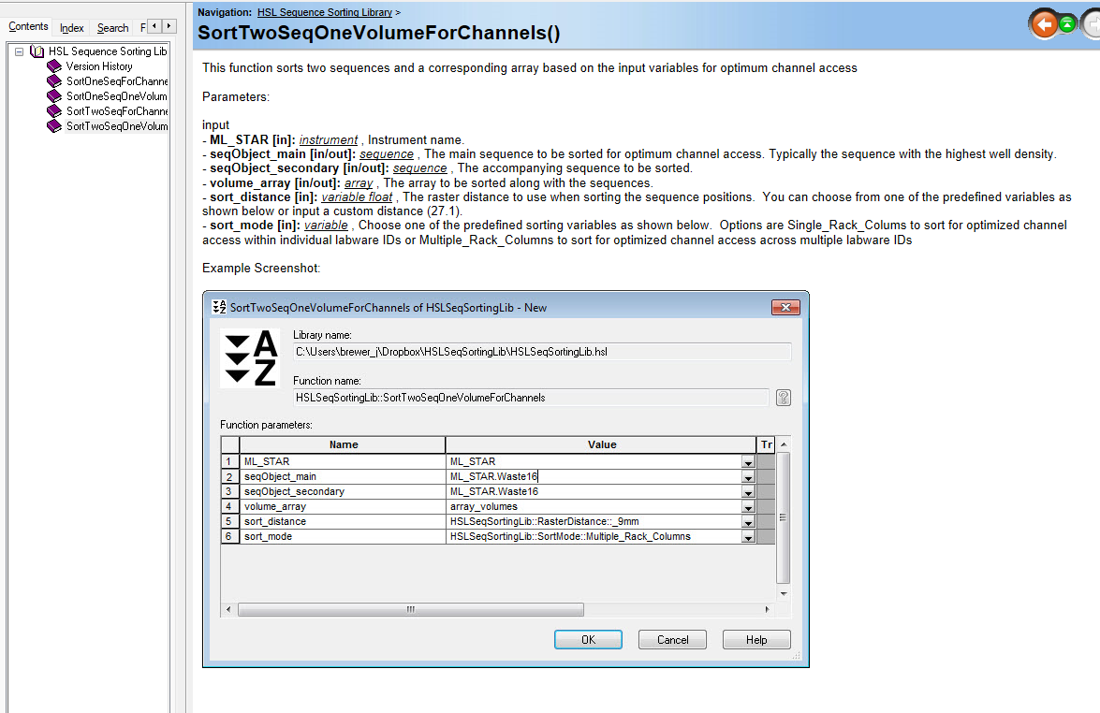Viewport: 1100px width, 713px height.
Task: Follow the HSL Sequence Sorting Library navigation link
Action: tap(324, 12)
